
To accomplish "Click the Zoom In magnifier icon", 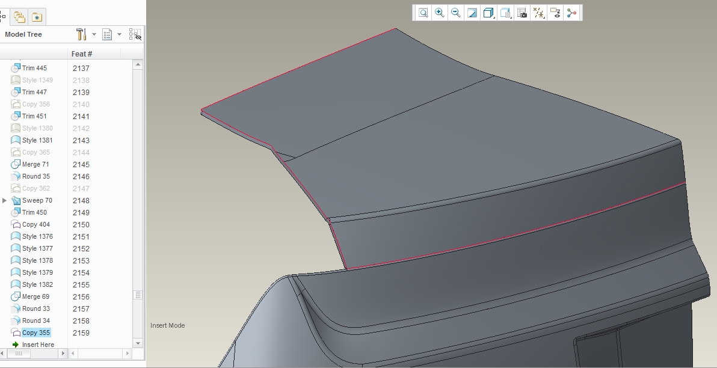I will (x=440, y=13).
